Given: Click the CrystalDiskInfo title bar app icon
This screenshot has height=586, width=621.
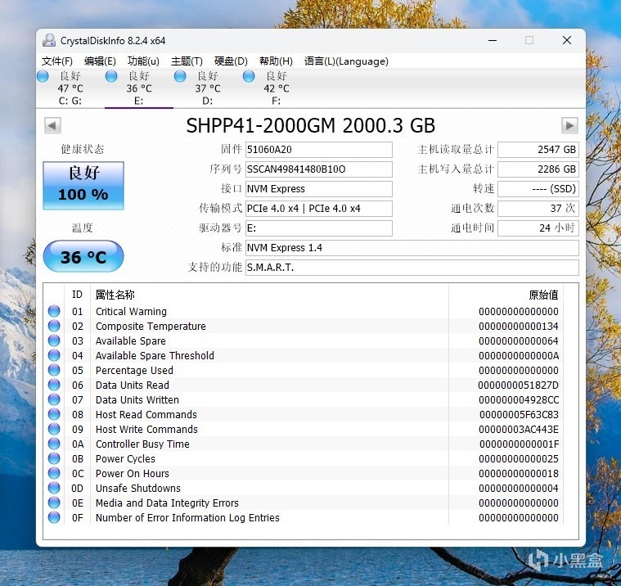Looking at the screenshot, I should [x=49, y=40].
